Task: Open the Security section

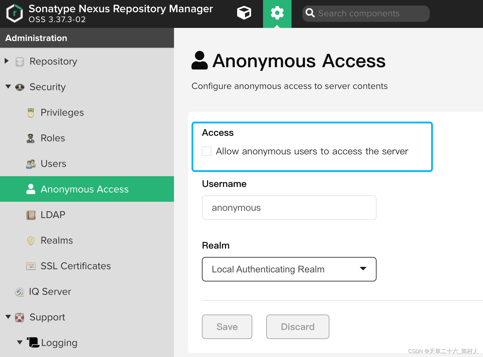Action: click(x=48, y=87)
